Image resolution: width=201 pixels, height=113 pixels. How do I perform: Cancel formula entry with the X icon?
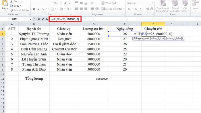click(x=38, y=19)
